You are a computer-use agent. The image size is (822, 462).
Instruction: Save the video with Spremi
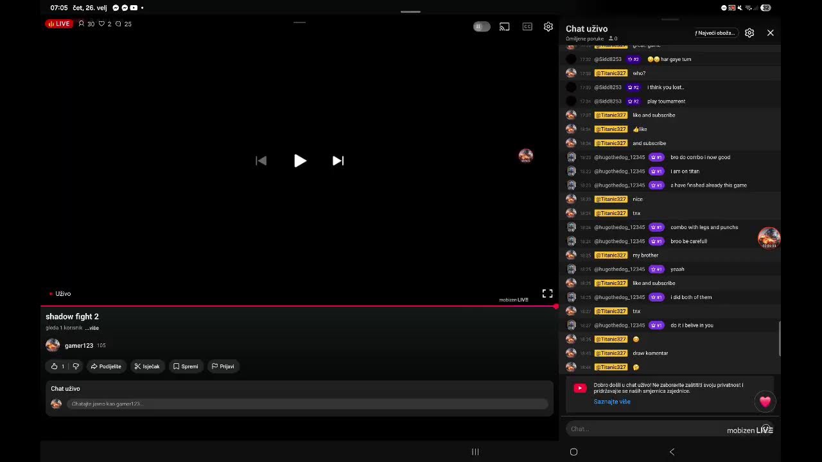(186, 366)
